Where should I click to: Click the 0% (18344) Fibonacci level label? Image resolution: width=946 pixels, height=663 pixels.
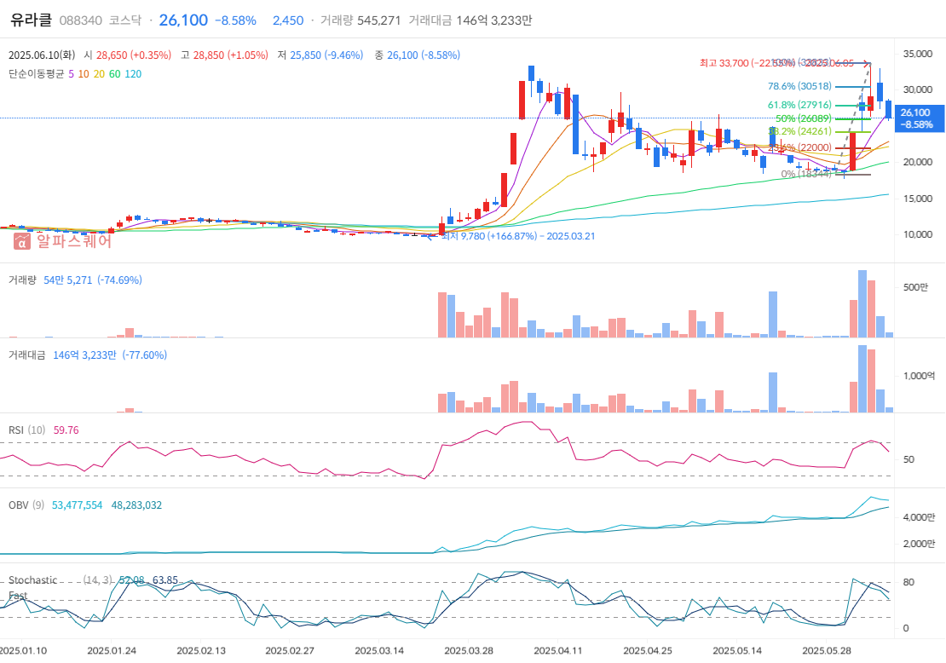click(806, 174)
